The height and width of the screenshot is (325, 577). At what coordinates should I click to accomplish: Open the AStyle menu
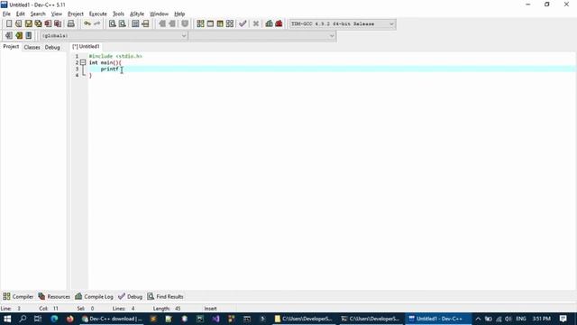(137, 14)
